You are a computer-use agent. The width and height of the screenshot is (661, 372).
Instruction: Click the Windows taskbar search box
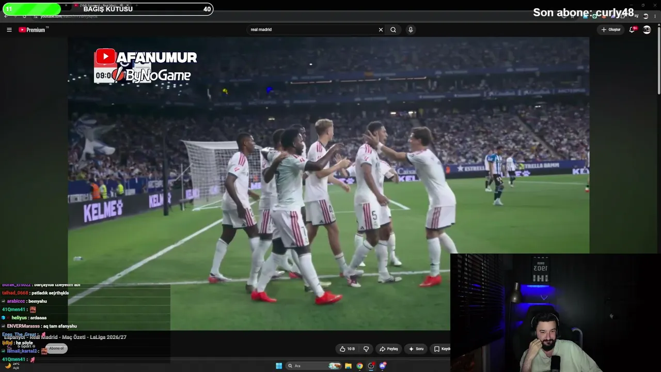tap(314, 366)
